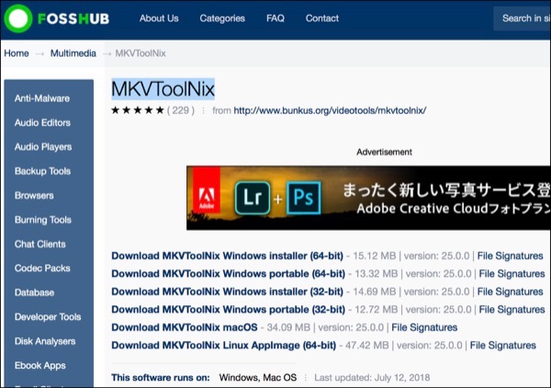Go to the FAQ page

pyautogui.click(x=275, y=18)
